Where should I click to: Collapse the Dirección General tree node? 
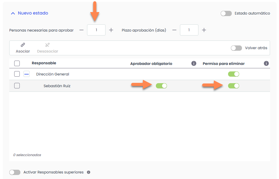coord(27,74)
